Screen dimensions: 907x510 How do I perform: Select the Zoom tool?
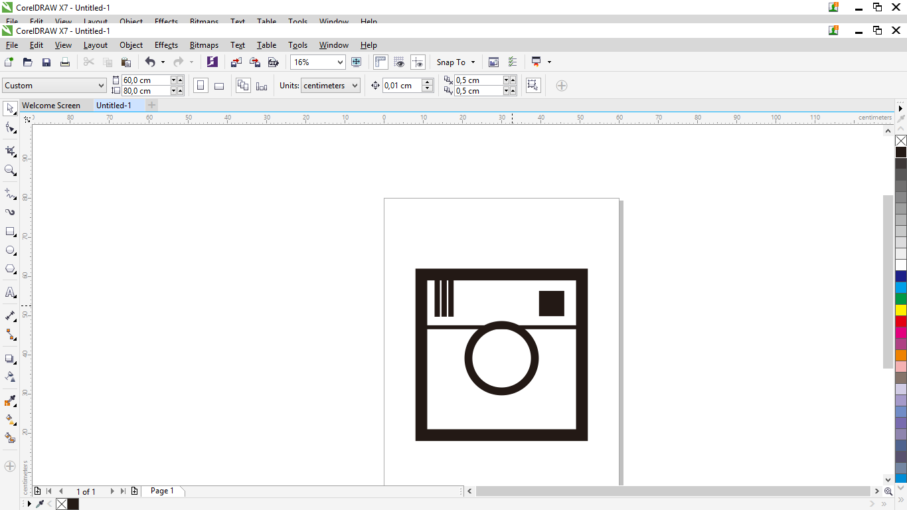click(9, 170)
